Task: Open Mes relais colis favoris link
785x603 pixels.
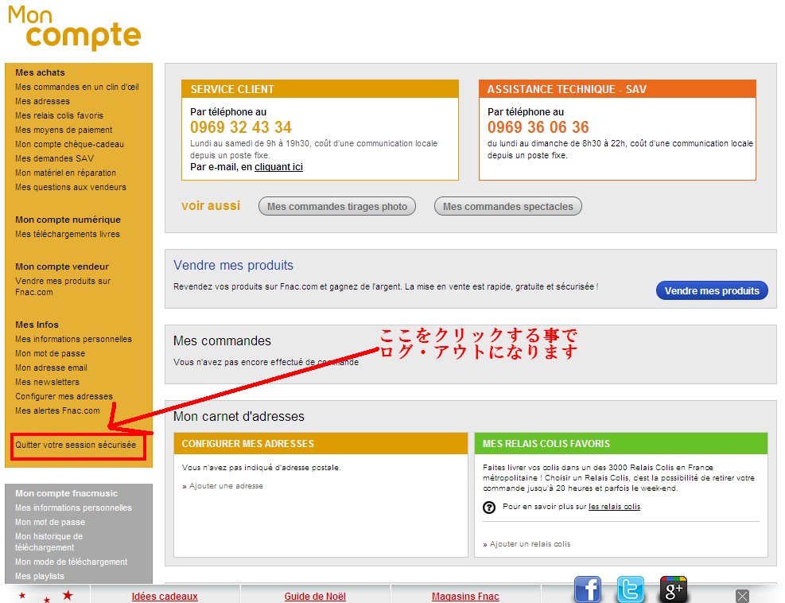Action: (x=59, y=115)
